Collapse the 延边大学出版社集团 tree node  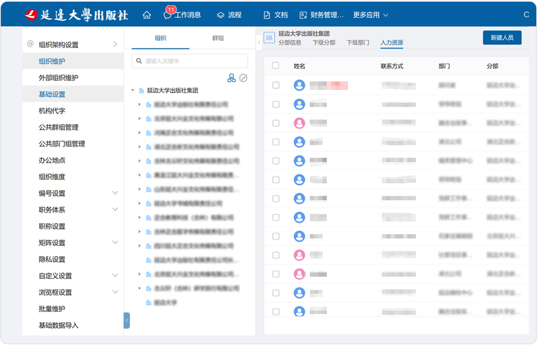click(x=133, y=90)
